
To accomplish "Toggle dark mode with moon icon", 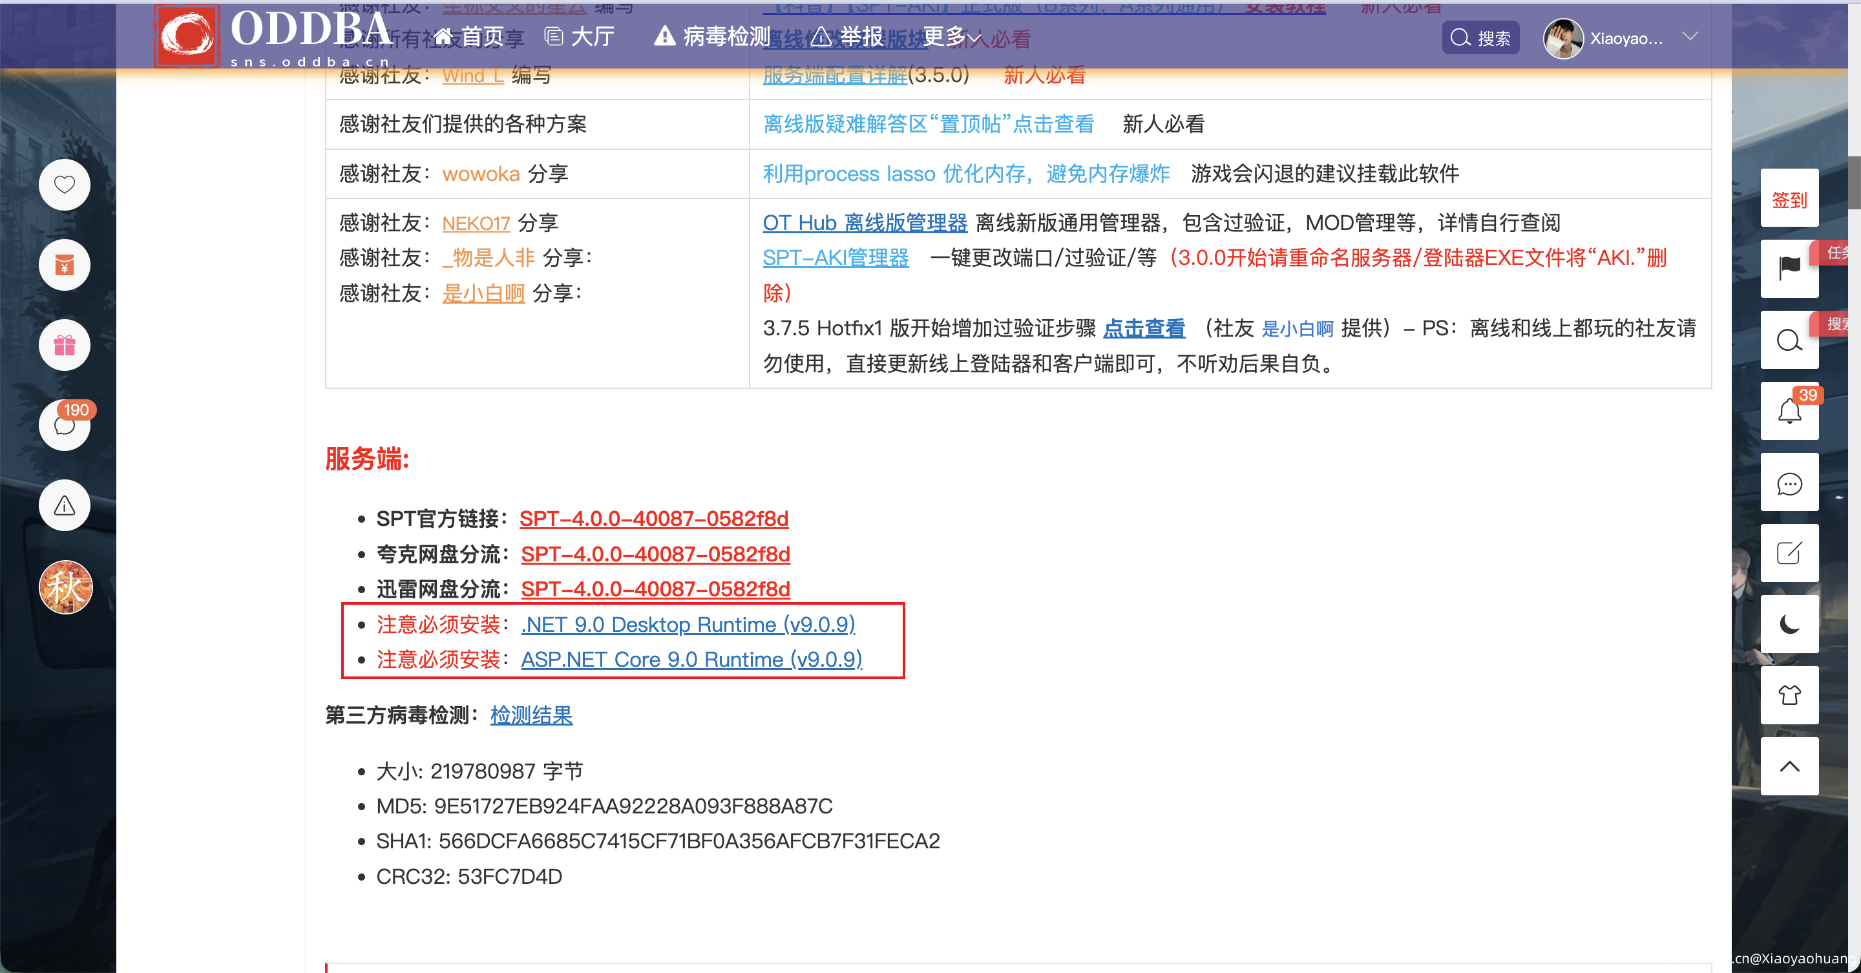I will coord(1789,625).
